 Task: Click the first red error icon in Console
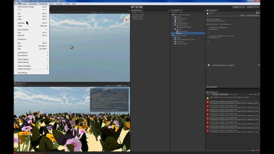[x=208, y=102]
